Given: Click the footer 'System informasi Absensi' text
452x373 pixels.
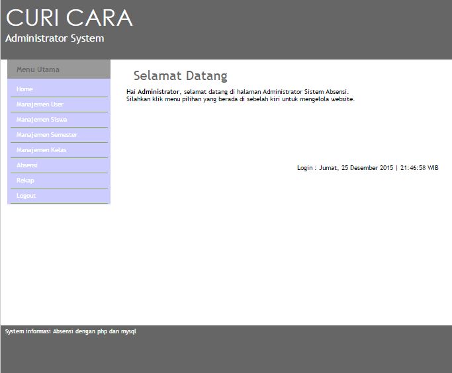Looking at the screenshot, I should click(71, 331).
